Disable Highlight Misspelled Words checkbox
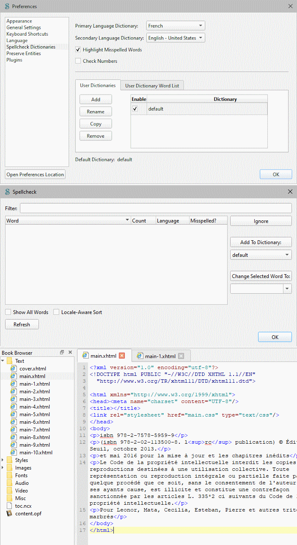The width and height of the screenshot is (297, 545). click(78, 50)
